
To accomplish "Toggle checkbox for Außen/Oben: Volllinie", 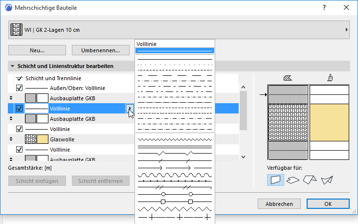I will coord(19,88).
